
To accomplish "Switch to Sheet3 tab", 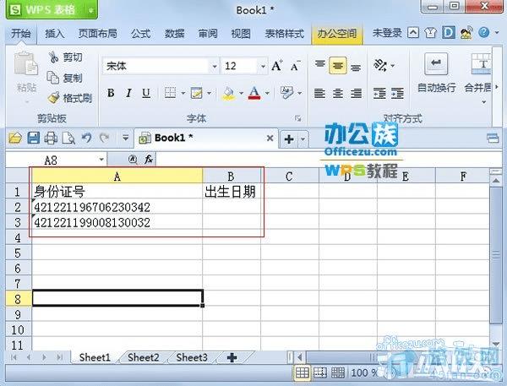I will pyautogui.click(x=192, y=357).
